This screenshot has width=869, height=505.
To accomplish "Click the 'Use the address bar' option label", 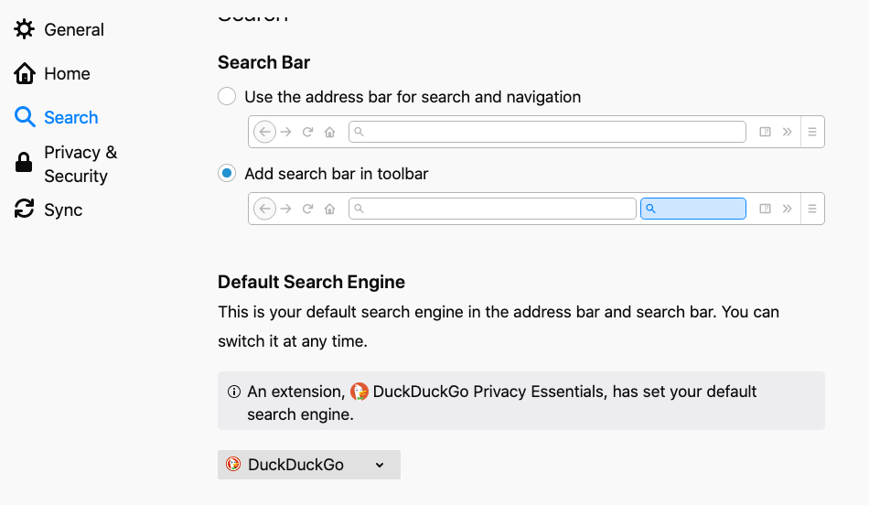I will click(x=413, y=97).
